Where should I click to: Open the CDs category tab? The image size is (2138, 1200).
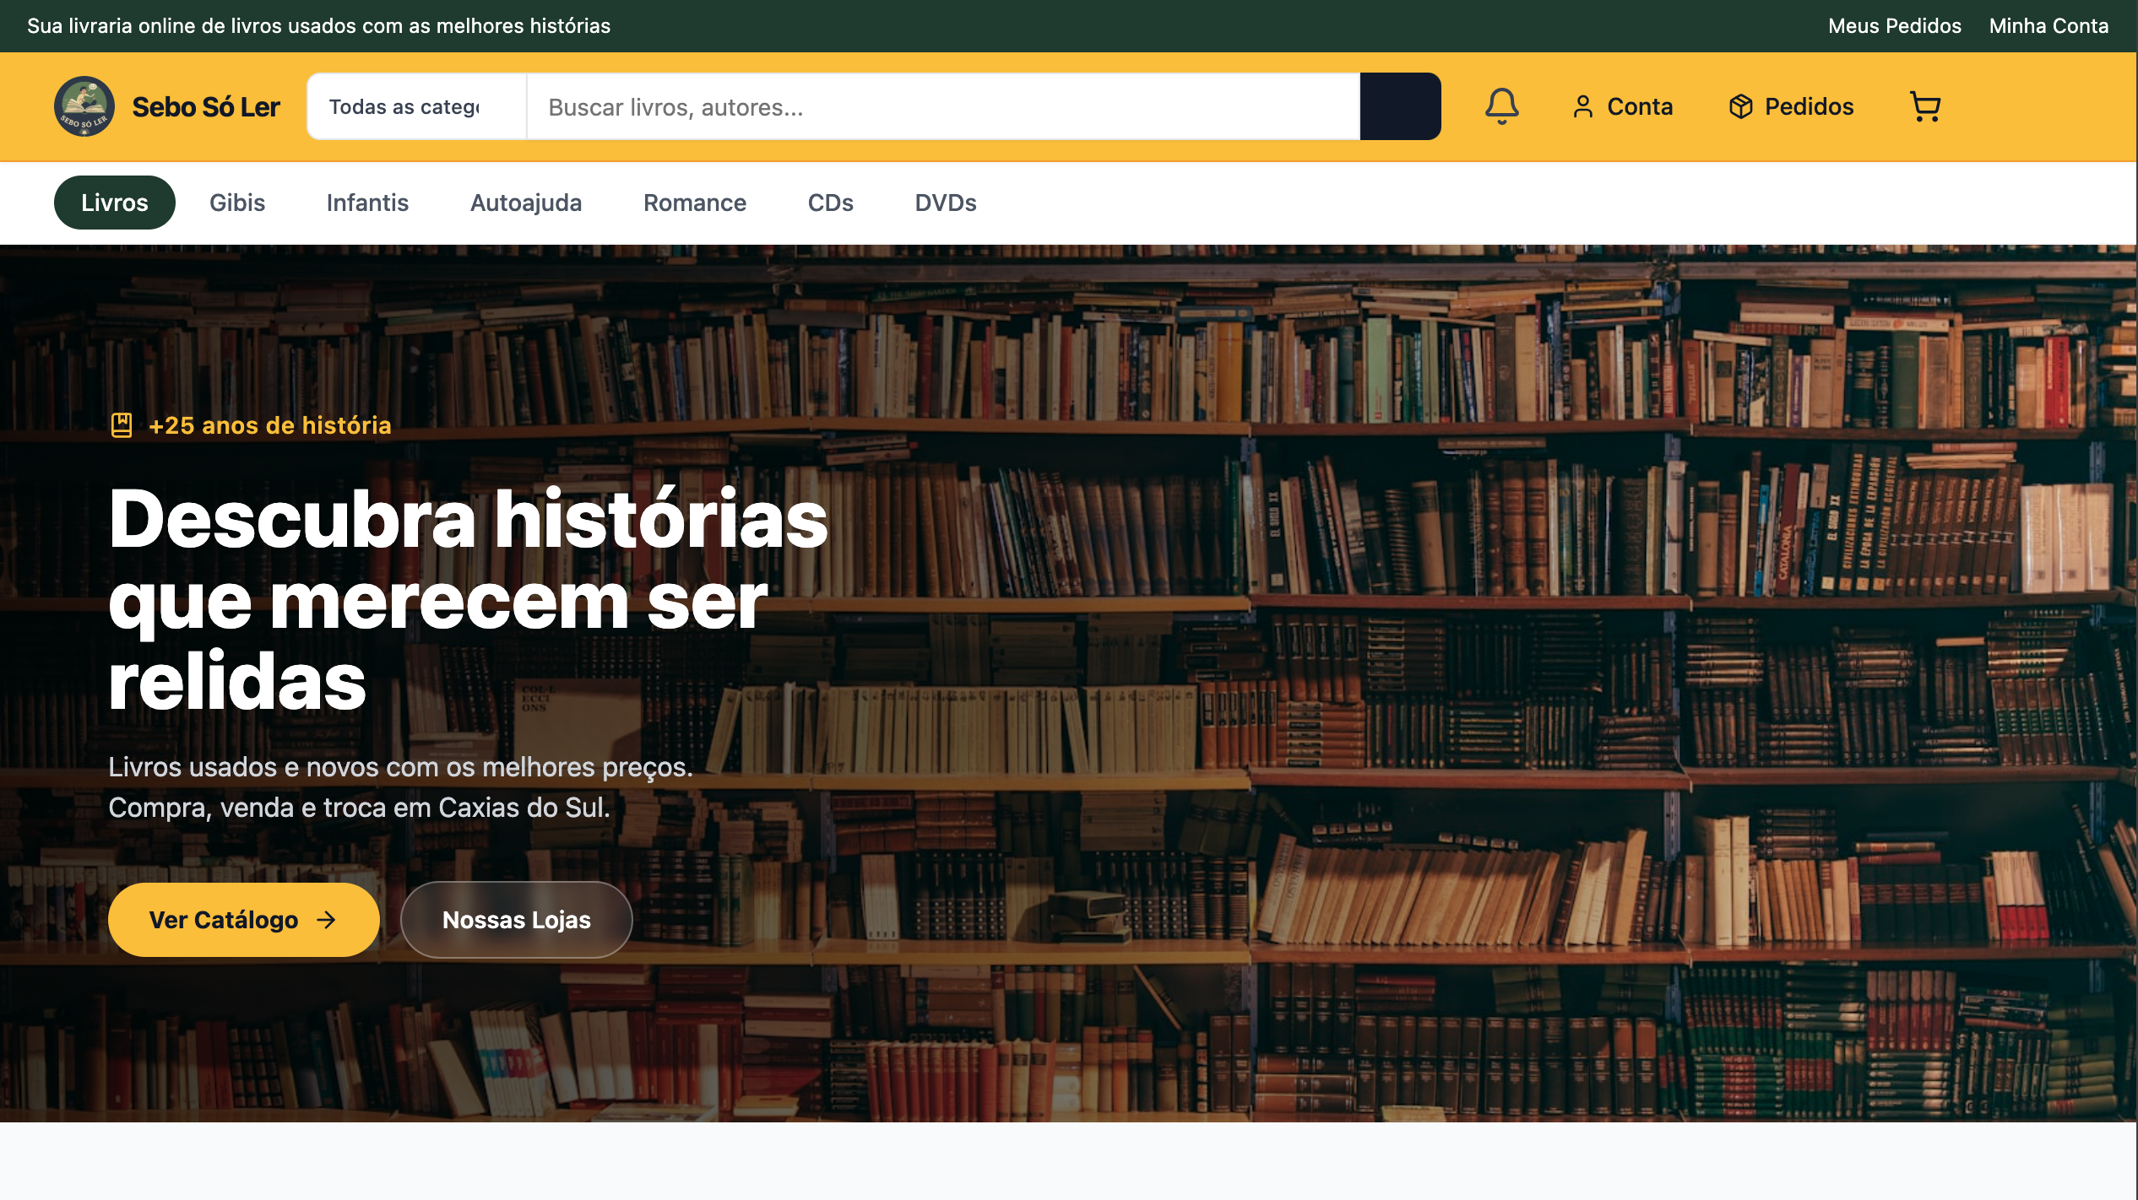[830, 203]
